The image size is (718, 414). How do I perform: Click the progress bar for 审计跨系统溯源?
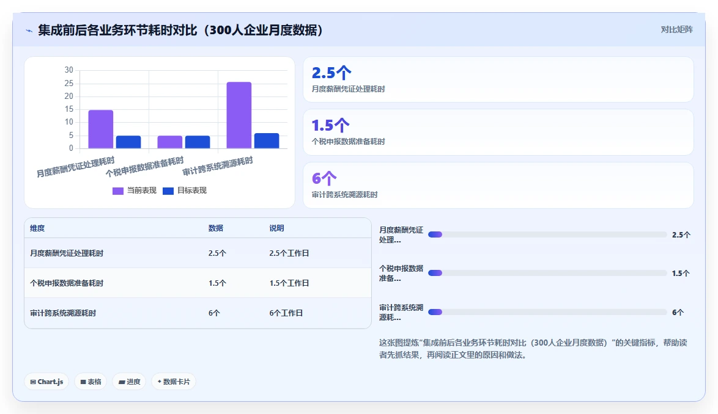(x=547, y=312)
